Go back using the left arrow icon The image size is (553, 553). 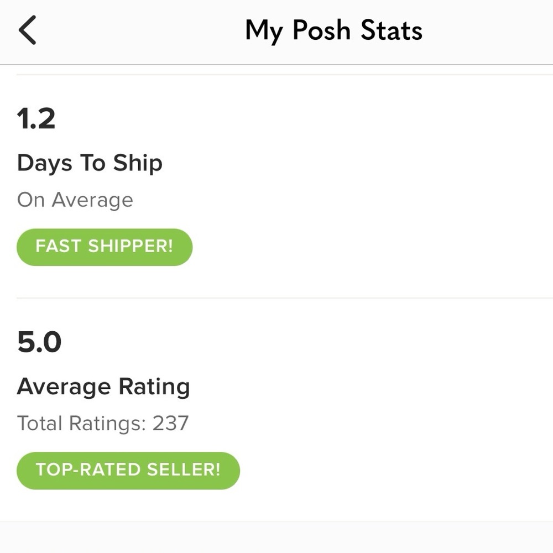[x=28, y=30]
